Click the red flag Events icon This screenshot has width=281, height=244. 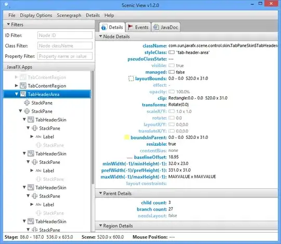coord(130,27)
